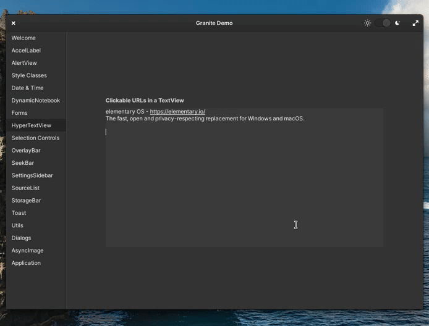Close the Granite Demo window
429x326 pixels.
14,23
